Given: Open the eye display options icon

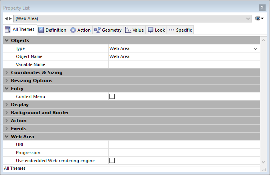Looking at the screenshot, I should (259, 18).
